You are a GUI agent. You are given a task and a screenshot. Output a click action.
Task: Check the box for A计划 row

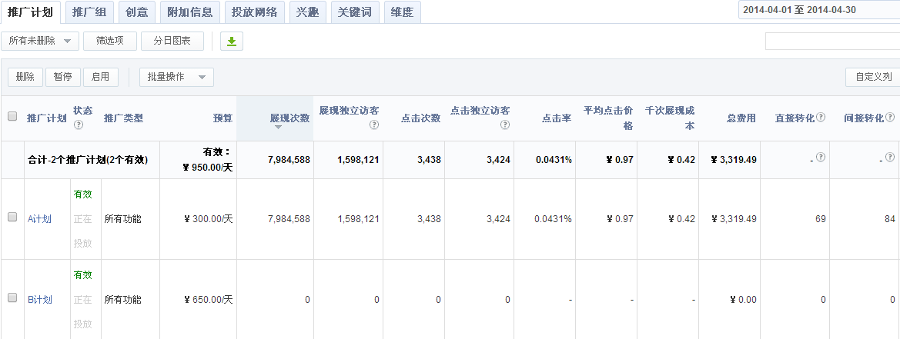(12, 218)
